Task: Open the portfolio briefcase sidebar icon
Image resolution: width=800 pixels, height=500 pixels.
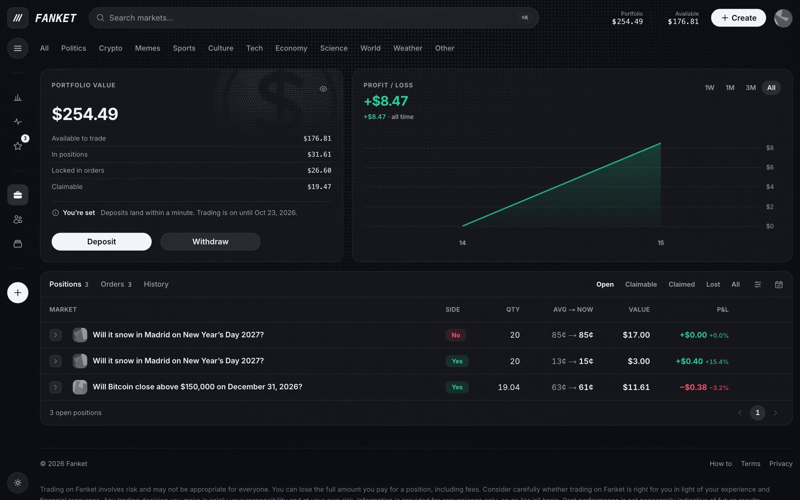Action: coord(18,195)
